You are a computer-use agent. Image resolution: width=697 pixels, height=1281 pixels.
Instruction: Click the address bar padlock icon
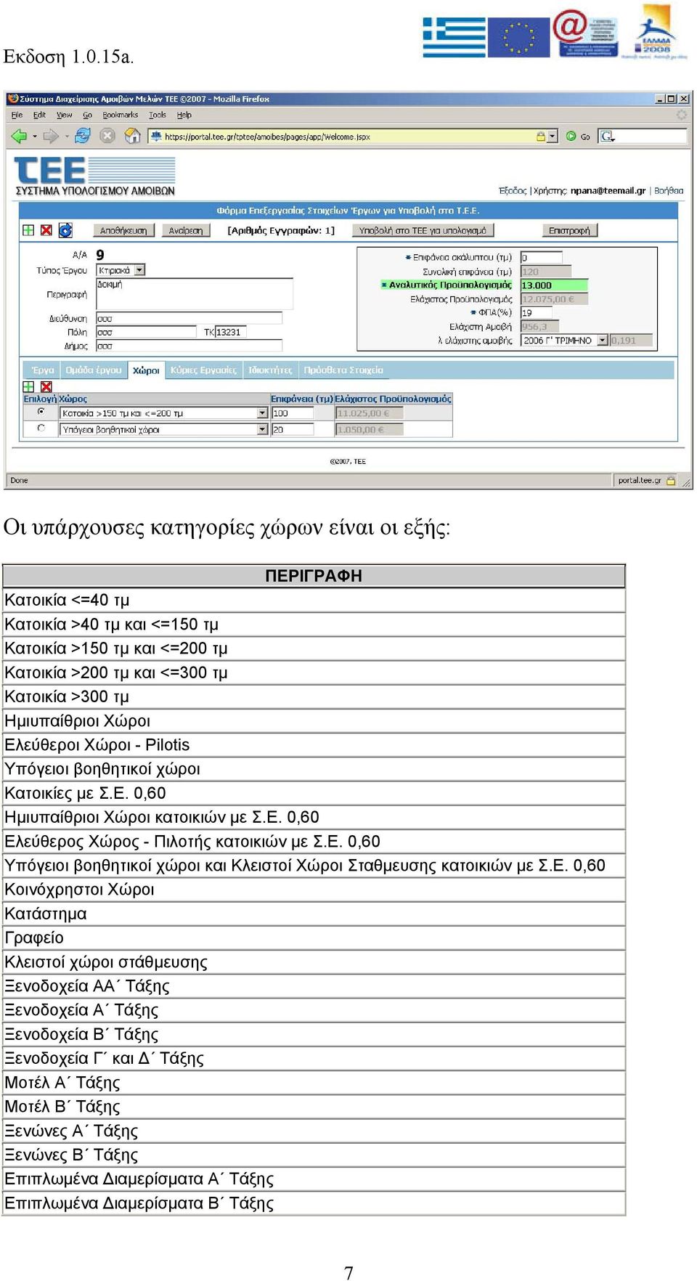tap(541, 136)
